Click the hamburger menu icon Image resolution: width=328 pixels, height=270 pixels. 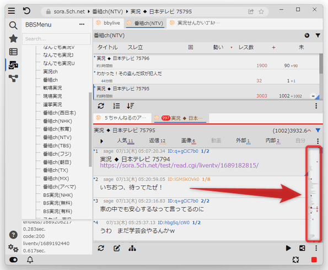pyautogui.click(x=12, y=10)
